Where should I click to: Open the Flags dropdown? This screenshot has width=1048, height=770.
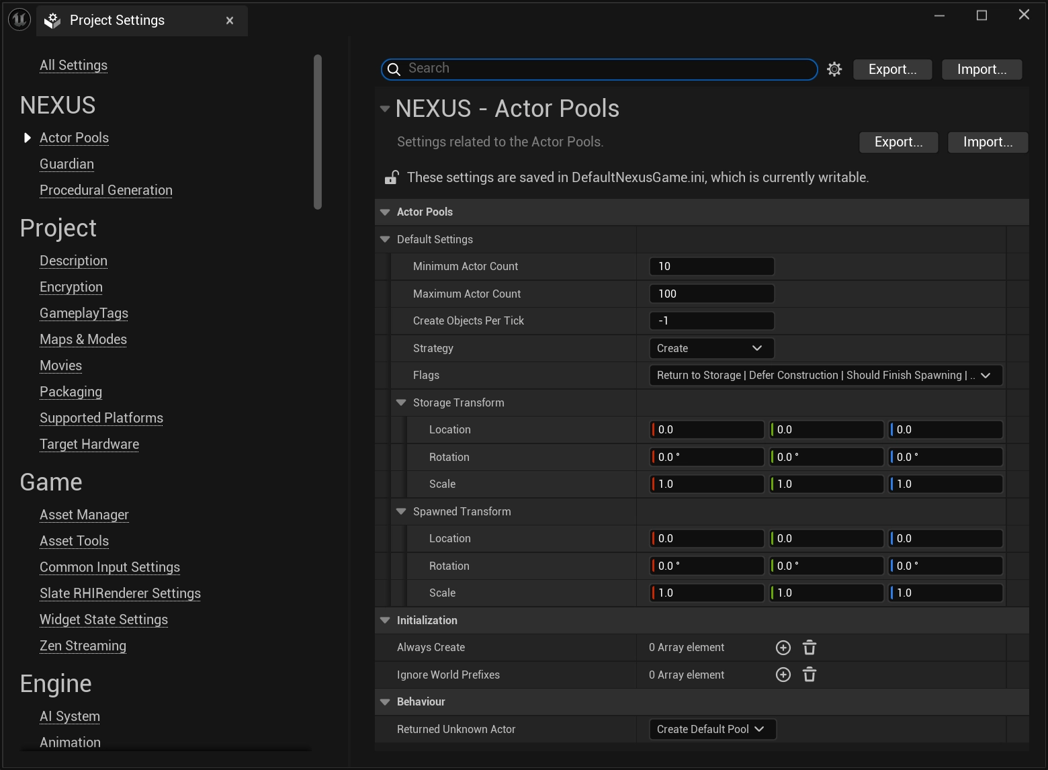pyautogui.click(x=825, y=376)
